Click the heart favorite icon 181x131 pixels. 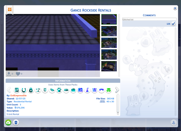[x=18, y=74]
